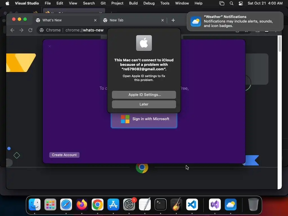This screenshot has height=216, width=288.
Task: Open Terminal from the Dock
Action: (161, 204)
